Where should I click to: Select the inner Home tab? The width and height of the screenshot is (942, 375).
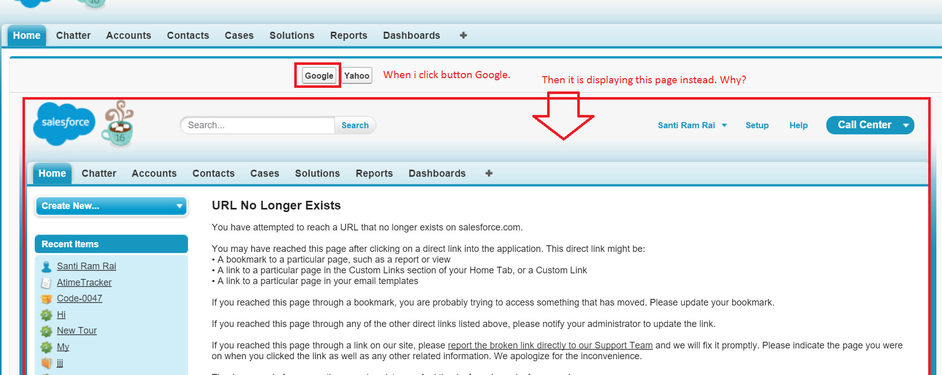[52, 173]
